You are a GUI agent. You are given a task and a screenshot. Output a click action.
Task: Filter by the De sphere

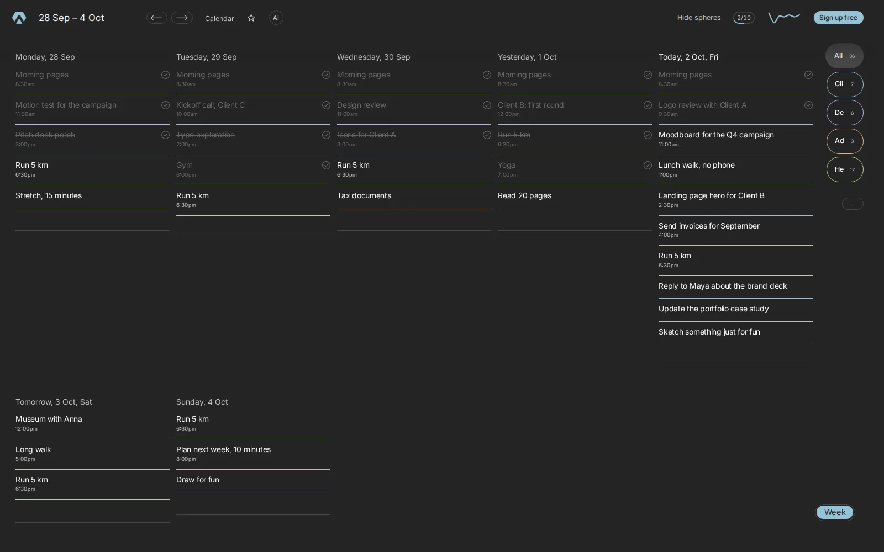pos(845,113)
